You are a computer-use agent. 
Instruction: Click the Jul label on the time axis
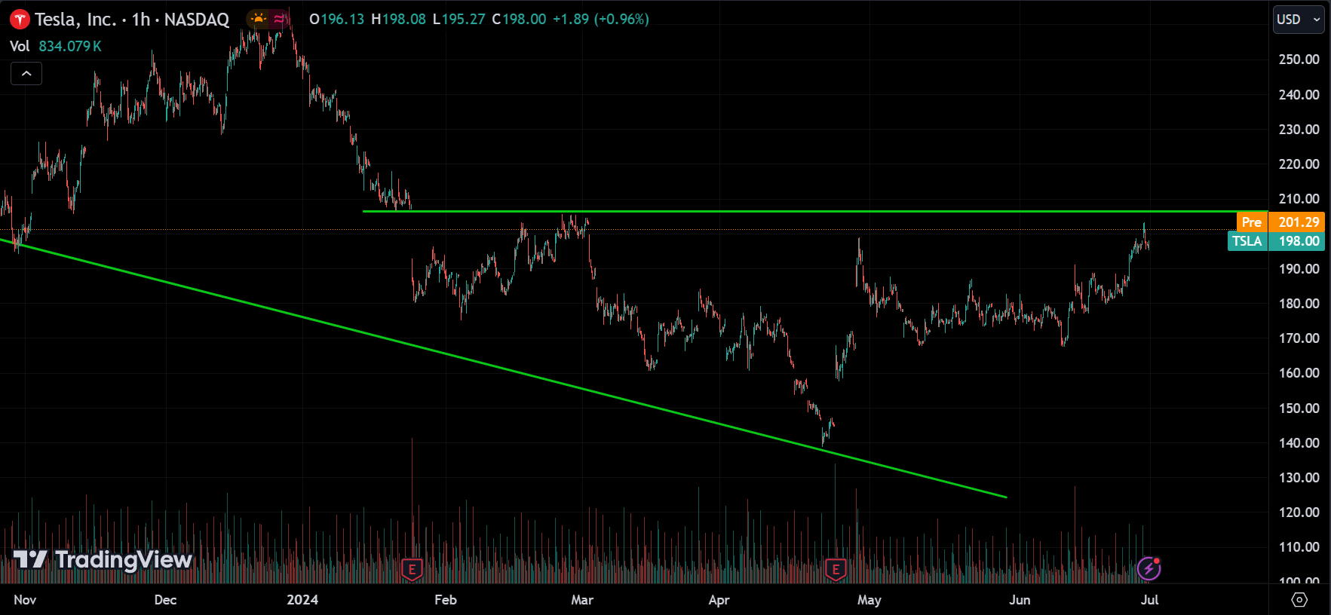pos(1149,600)
